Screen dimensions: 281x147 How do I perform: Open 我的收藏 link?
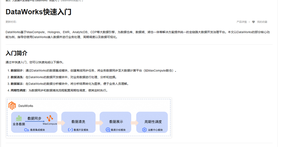[262, 22]
